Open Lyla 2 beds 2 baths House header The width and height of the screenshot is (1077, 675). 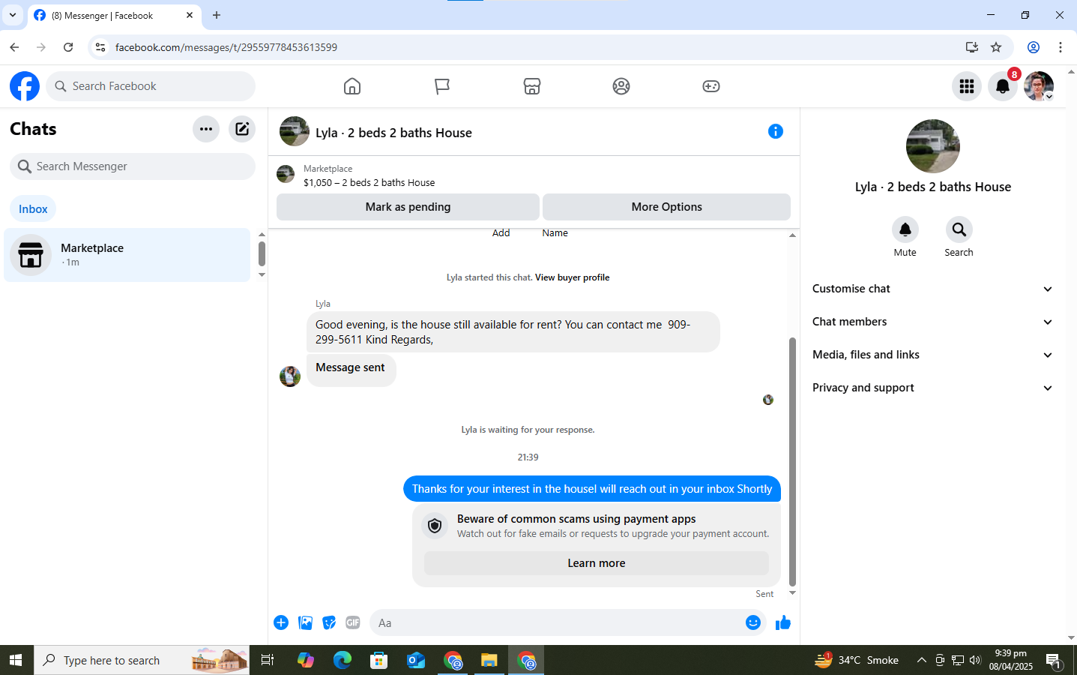pos(393,133)
